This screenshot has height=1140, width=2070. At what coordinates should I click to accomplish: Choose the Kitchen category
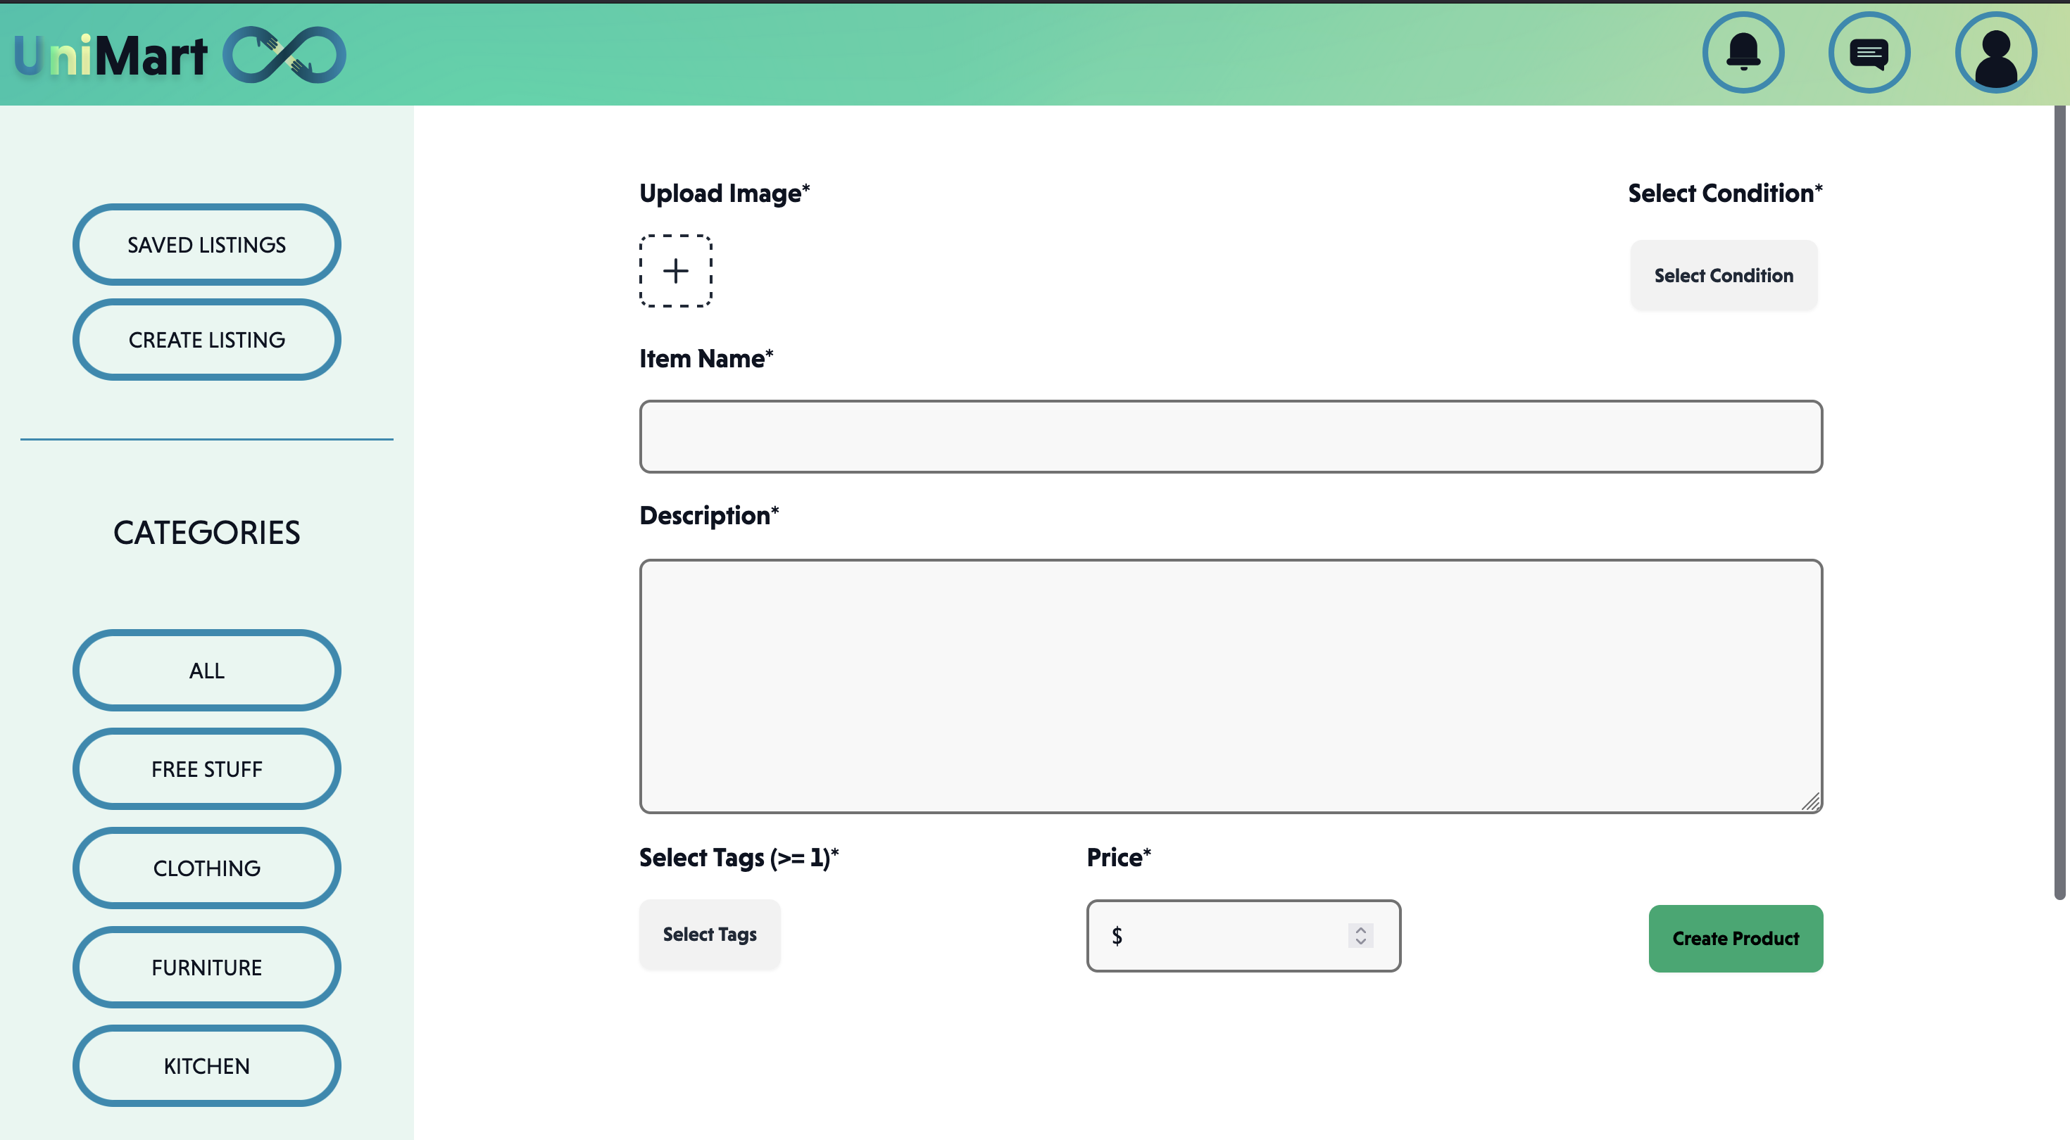coord(206,1066)
